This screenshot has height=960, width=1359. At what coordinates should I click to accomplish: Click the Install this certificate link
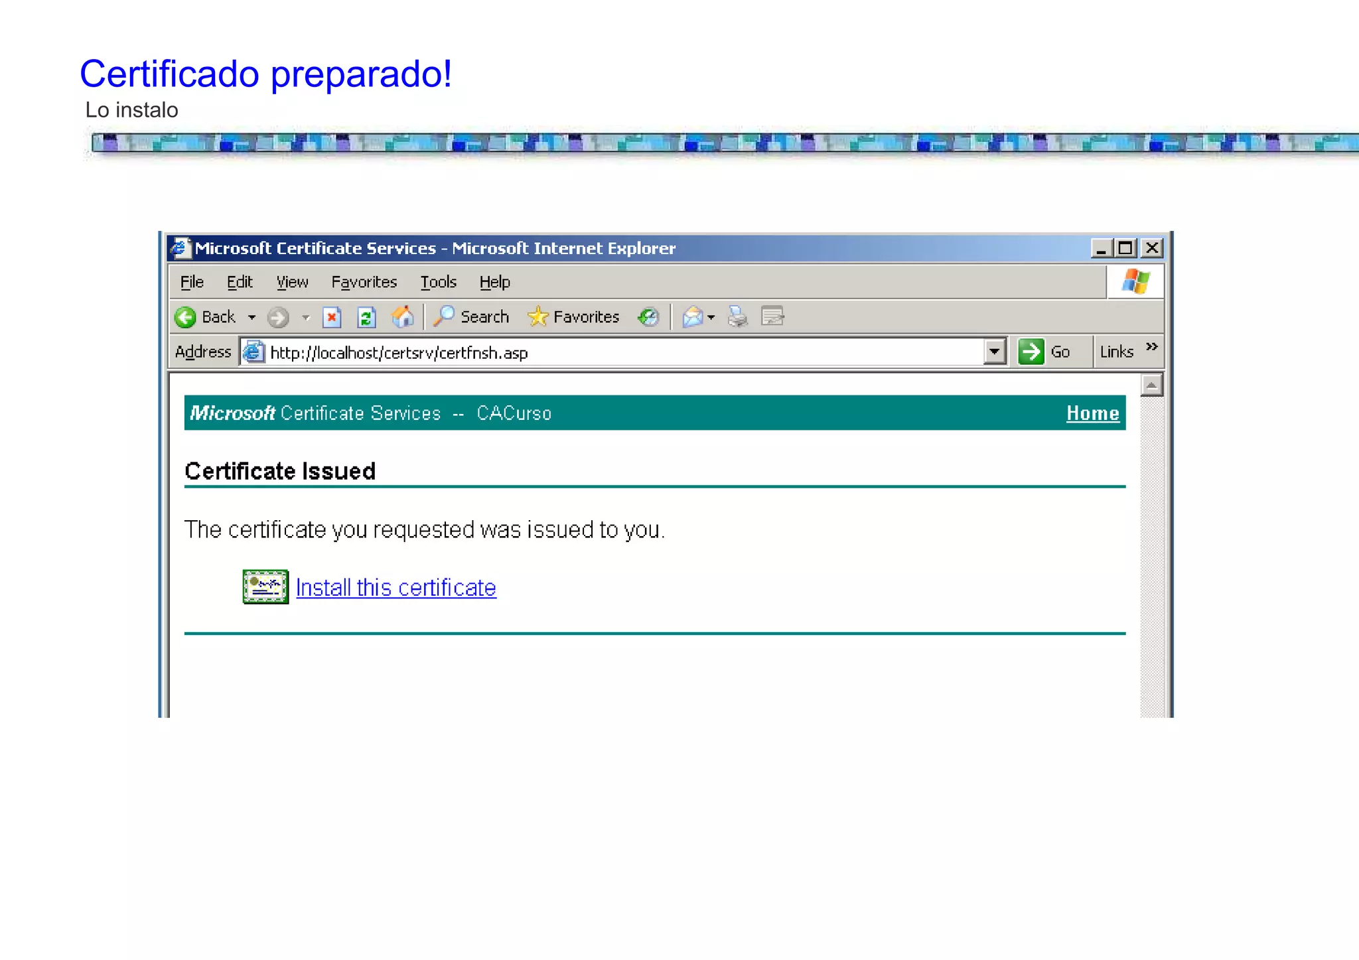point(396,588)
